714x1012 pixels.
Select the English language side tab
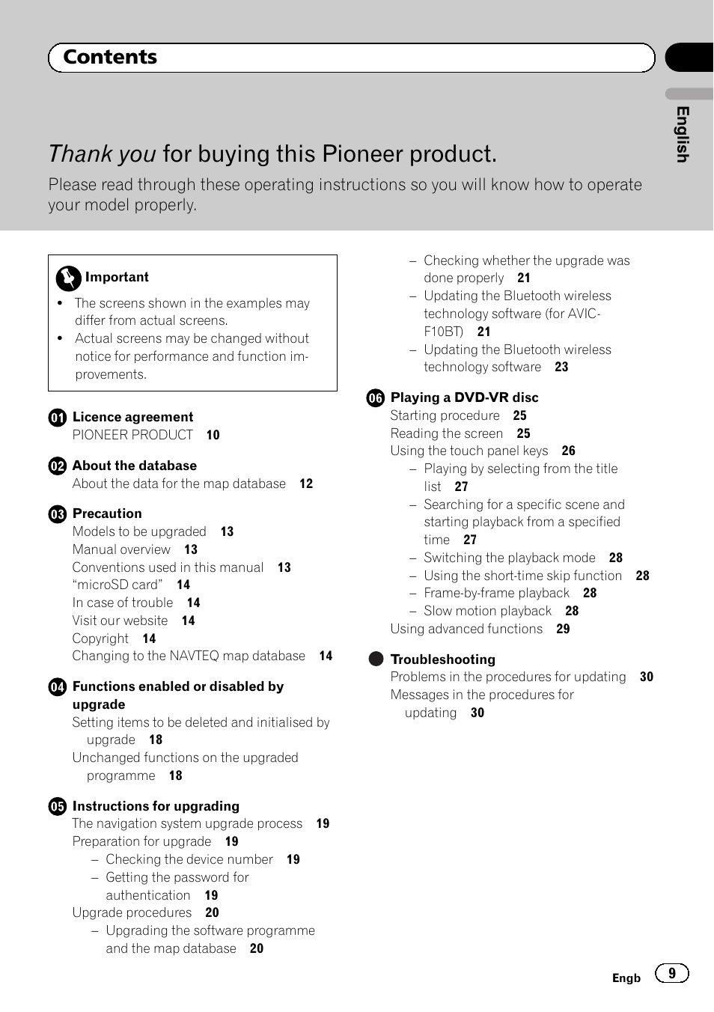tap(682, 133)
